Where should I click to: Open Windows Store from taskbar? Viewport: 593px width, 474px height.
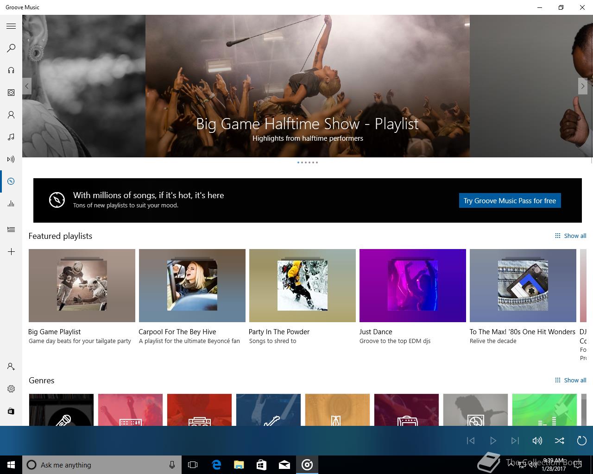coord(261,465)
